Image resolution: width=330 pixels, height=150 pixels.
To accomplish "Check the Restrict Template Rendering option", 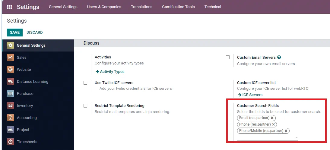I will (85, 106).
